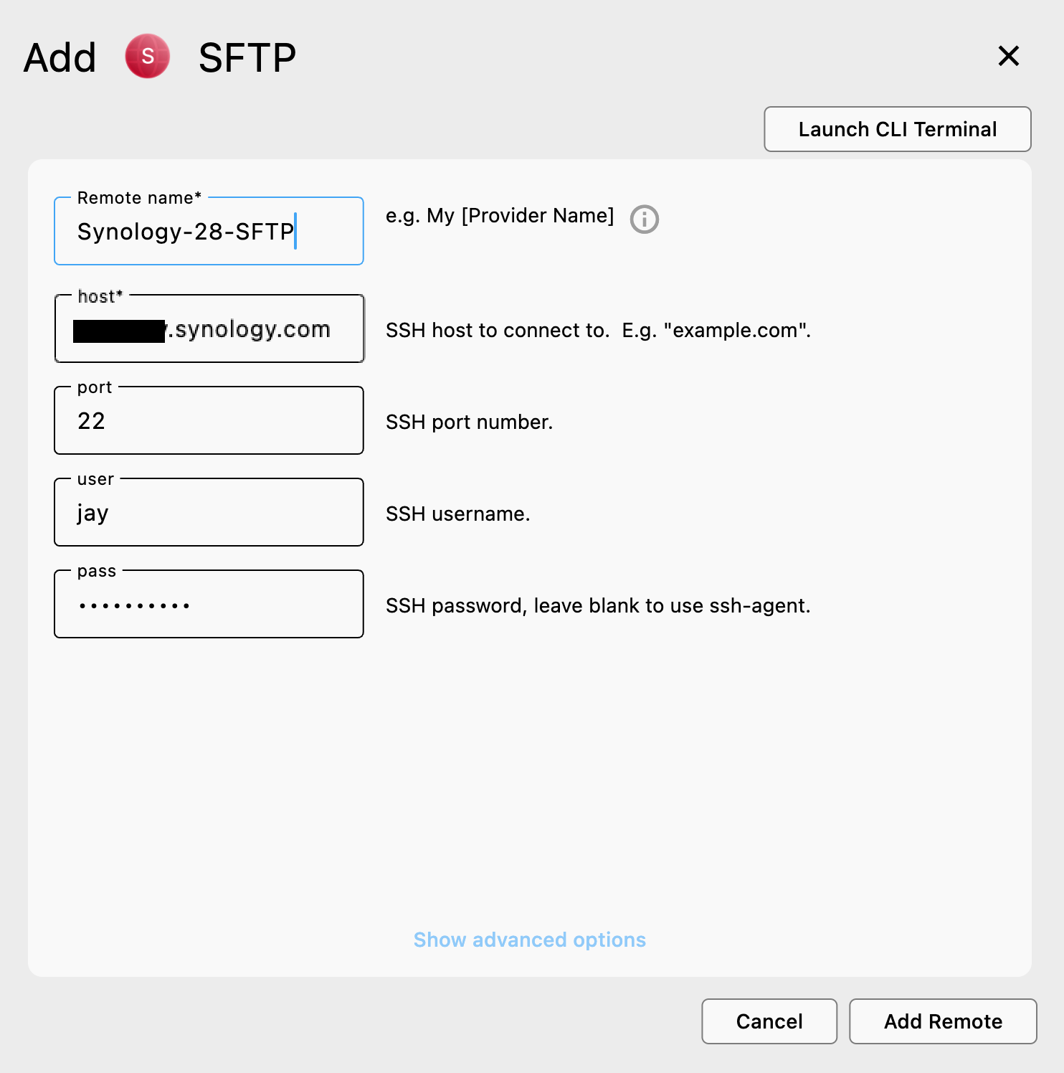The height and width of the screenshot is (1073, 1064).
Task: Click the user field containing "jay"
Action: [x=208, y=512]
